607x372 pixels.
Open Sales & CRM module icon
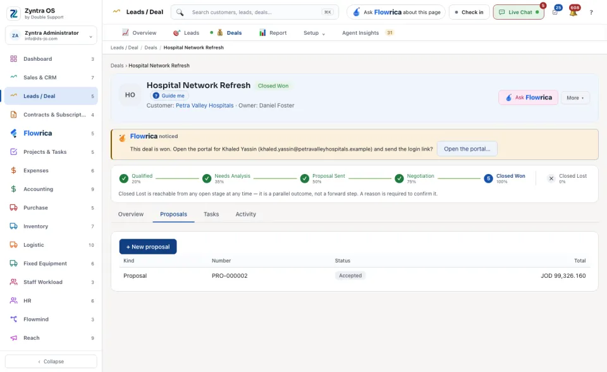click(13, 77)
